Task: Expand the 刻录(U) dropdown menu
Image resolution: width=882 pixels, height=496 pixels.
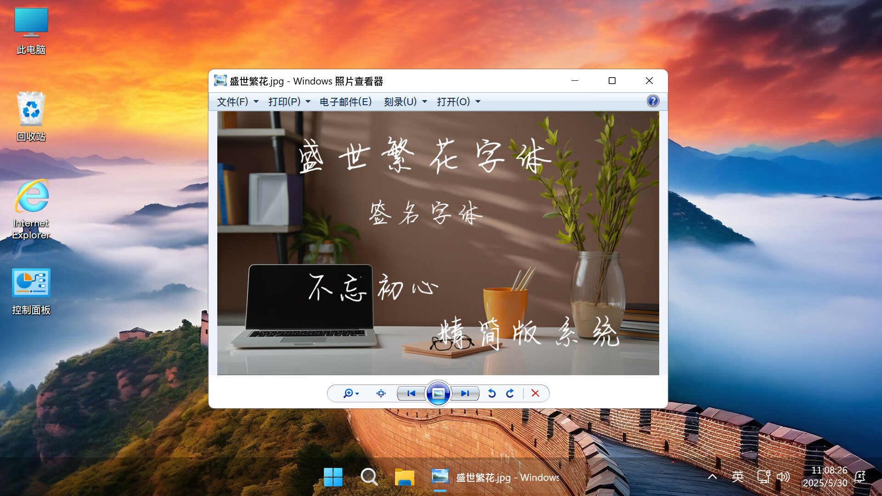Action: [x=405, y=101]
